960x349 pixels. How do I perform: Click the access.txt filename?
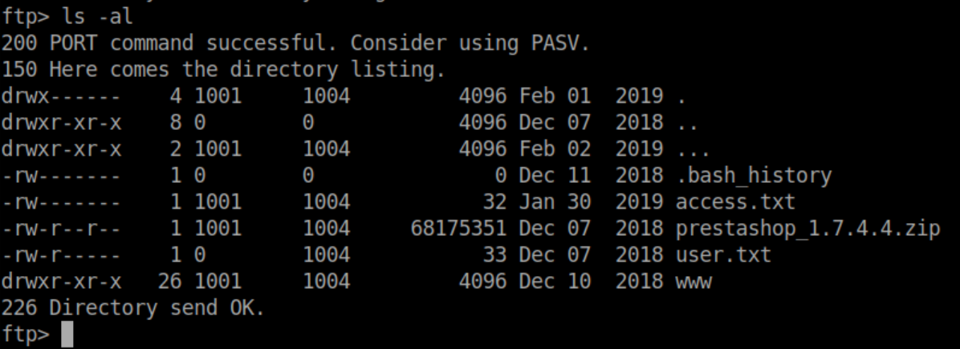point(735,201)
